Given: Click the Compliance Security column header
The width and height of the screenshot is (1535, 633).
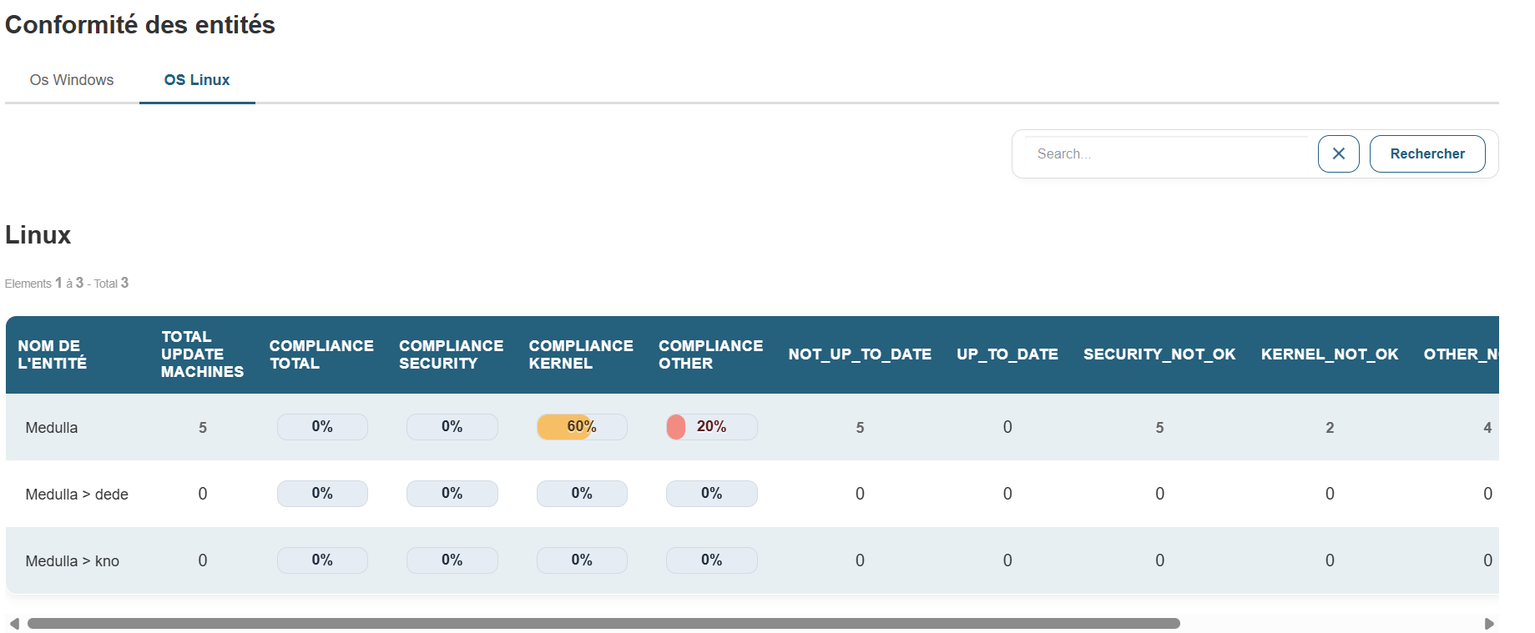Looking at the screenshot, I should coord(451,354).
